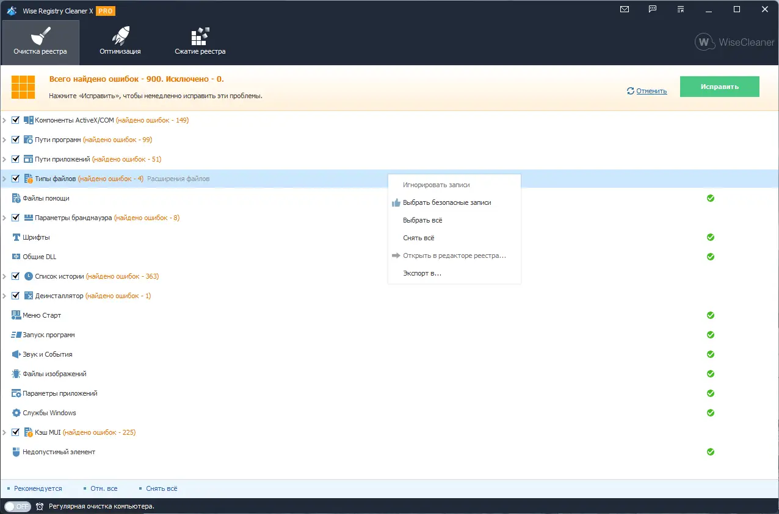Click the ActiveX/COM components category icon
779x514 pixels.
29,120
